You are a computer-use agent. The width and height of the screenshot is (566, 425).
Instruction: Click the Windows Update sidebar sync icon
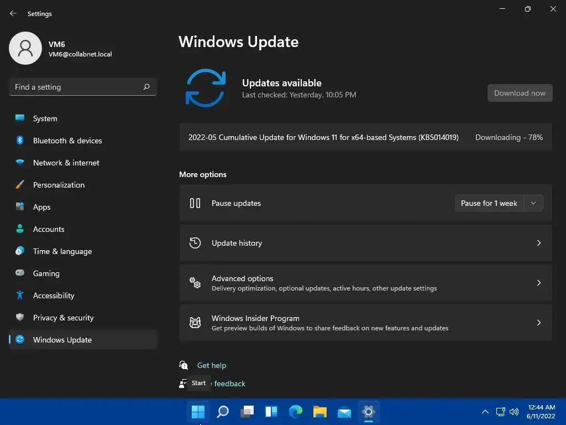tap(20, 339)
